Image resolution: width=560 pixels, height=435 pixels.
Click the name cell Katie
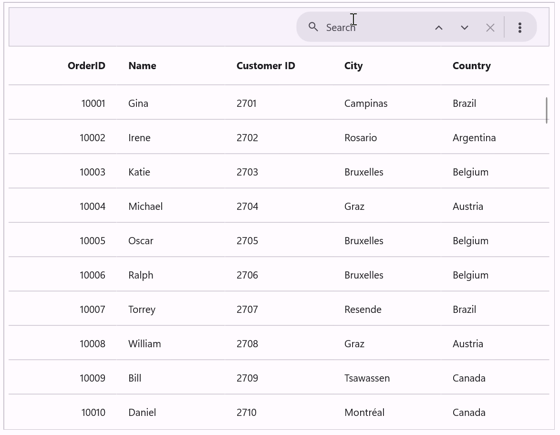139,172
